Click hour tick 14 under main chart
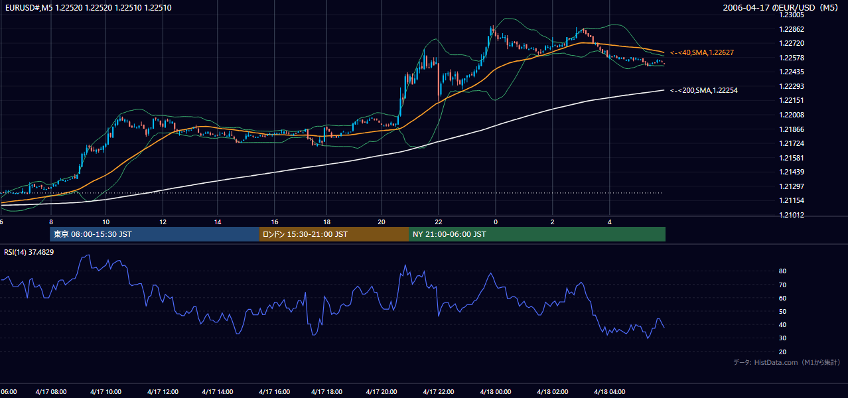This screenshot has width=848, height=398. [218, 222]
